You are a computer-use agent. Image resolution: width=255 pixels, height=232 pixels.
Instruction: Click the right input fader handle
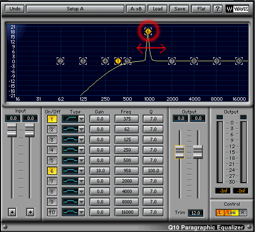pos(30,130)
